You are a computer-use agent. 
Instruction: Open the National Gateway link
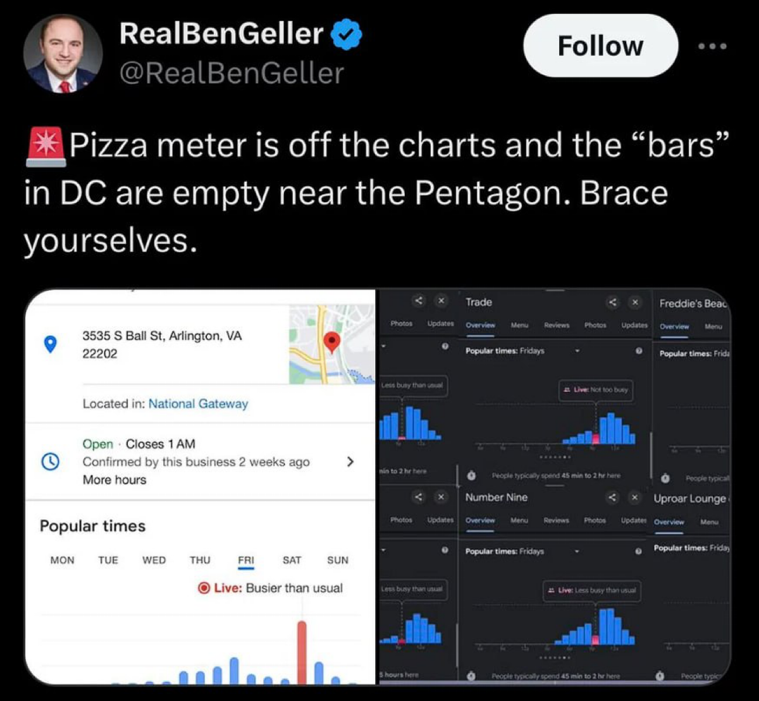click(x=198, y=403)
